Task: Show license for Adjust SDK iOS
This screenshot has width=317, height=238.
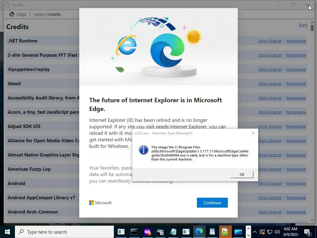Action: pos(270,126)
